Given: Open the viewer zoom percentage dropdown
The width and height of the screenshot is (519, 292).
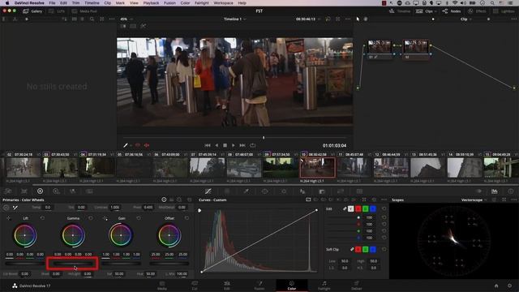Looking at the screenshot, I should (127, 19).
